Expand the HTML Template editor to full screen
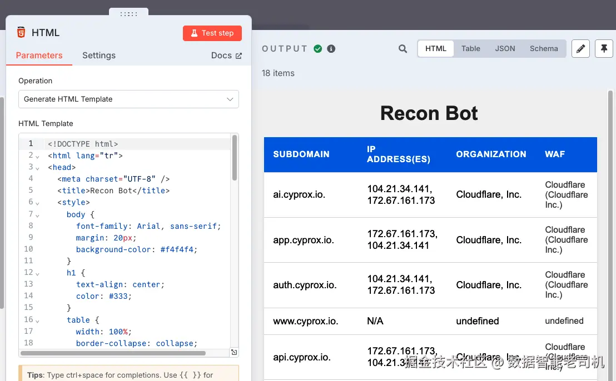 [234, 352]
